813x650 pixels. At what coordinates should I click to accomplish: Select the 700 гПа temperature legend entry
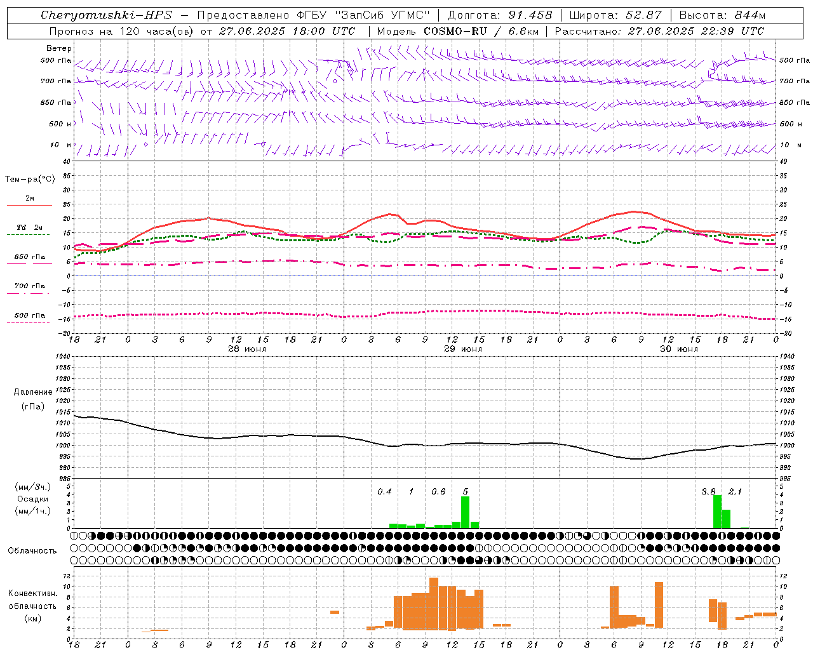(x=30, y=286)
